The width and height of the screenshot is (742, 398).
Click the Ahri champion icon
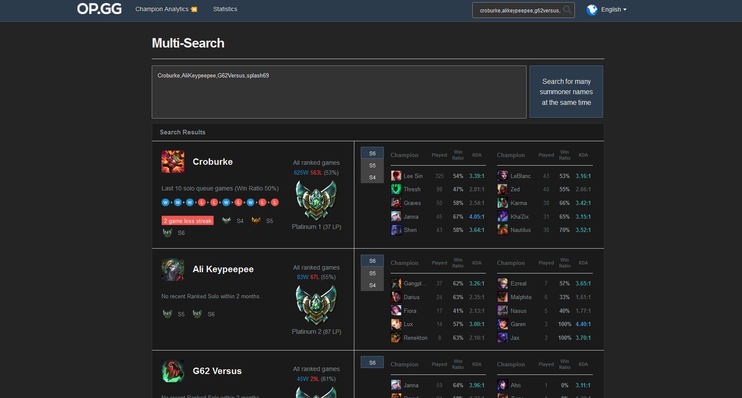pos(503,385)
